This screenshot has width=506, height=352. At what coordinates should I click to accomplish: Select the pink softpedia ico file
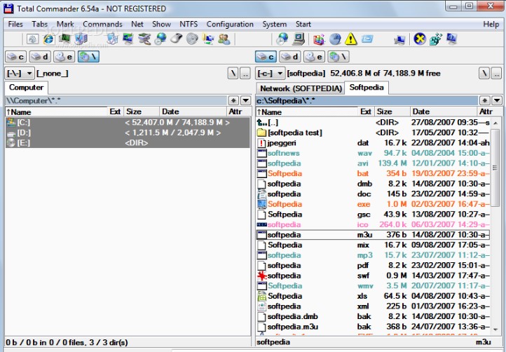374,225
